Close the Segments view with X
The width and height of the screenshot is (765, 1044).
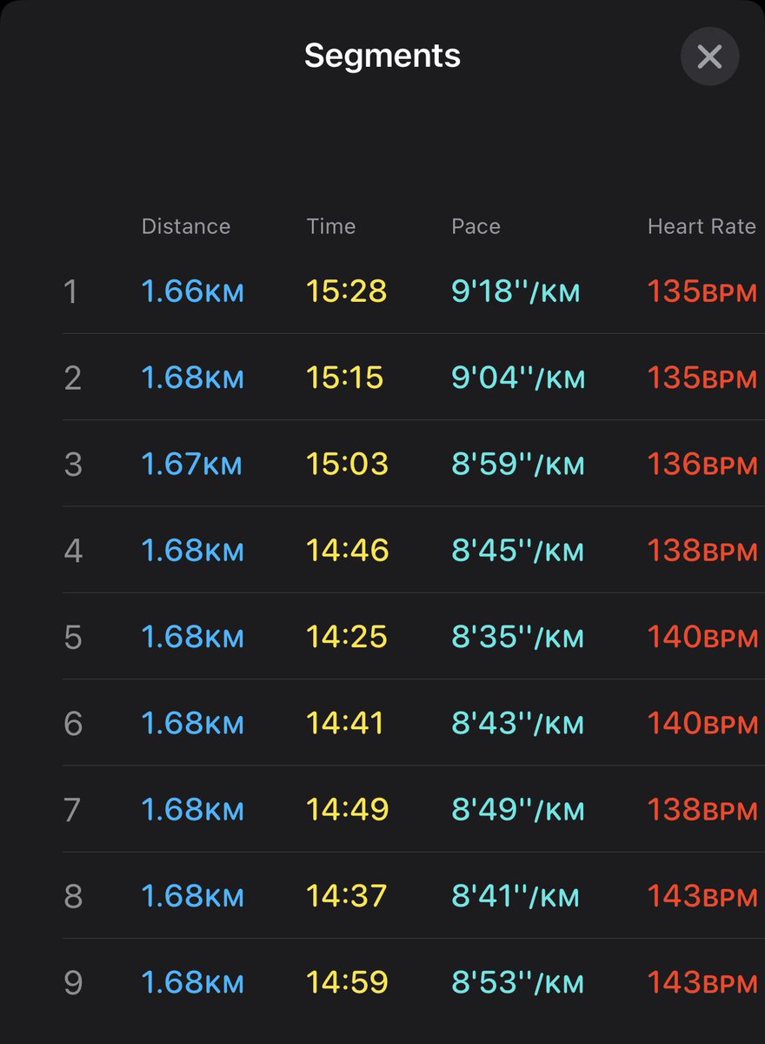tap(709, 57)
